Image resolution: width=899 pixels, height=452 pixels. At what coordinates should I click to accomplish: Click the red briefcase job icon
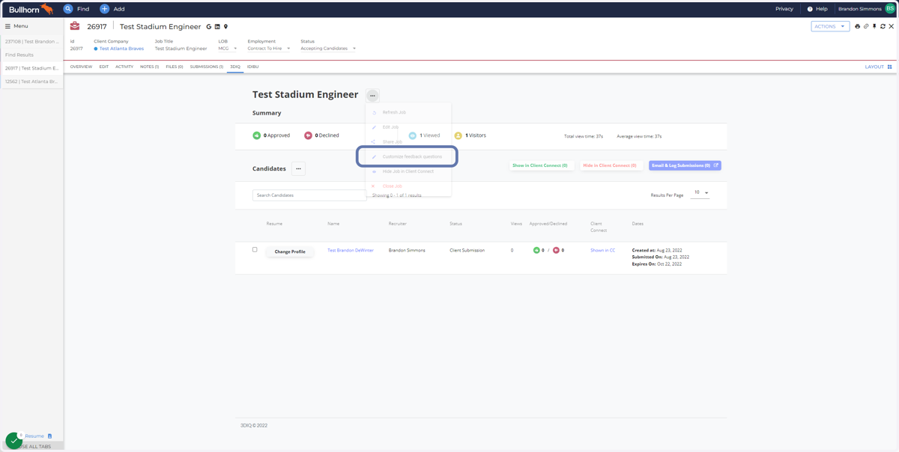click(x=75, y=26)
